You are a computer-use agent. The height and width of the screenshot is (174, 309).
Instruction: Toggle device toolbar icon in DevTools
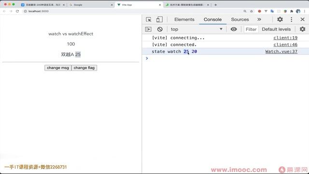159,19
